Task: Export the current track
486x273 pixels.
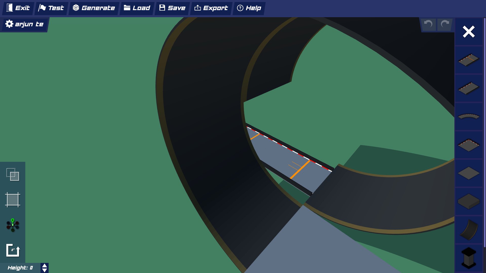Action: (211, 8)
